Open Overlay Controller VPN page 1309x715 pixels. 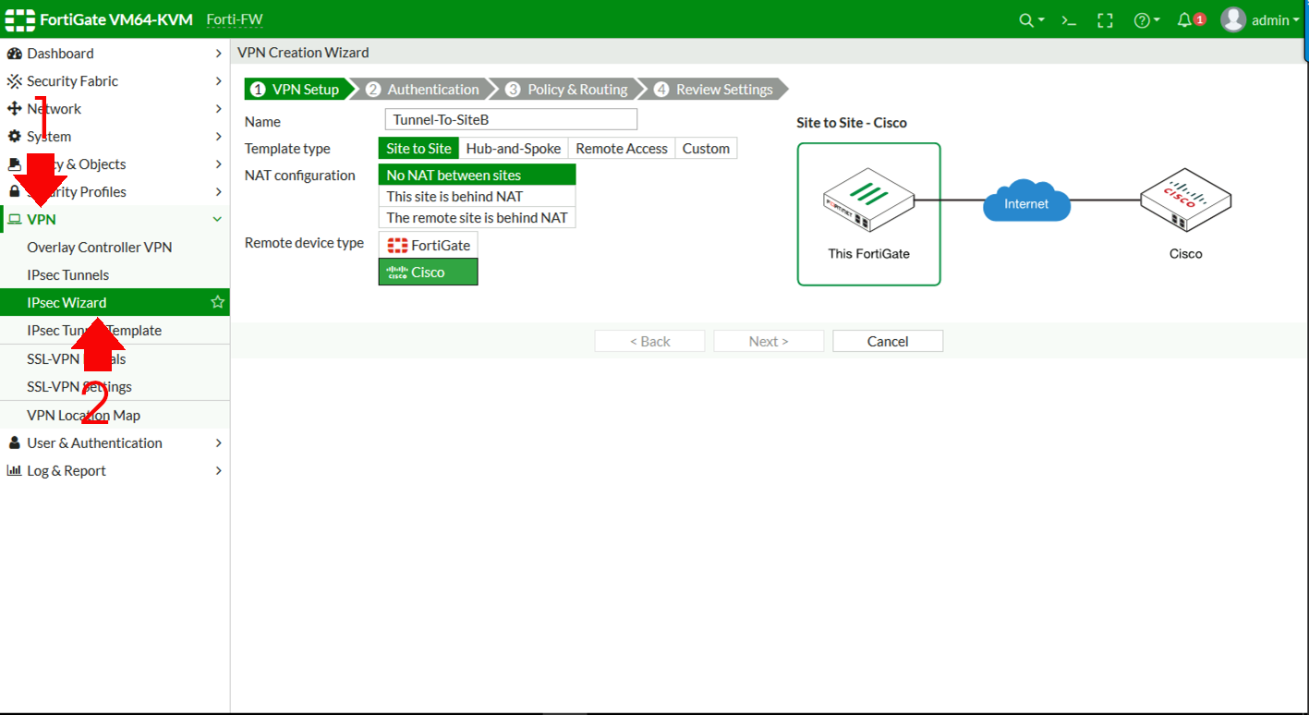[x=100, y=247]
